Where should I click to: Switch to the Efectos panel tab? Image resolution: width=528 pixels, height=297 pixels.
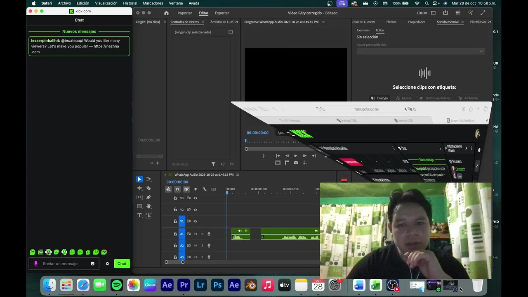coord(391,22)
